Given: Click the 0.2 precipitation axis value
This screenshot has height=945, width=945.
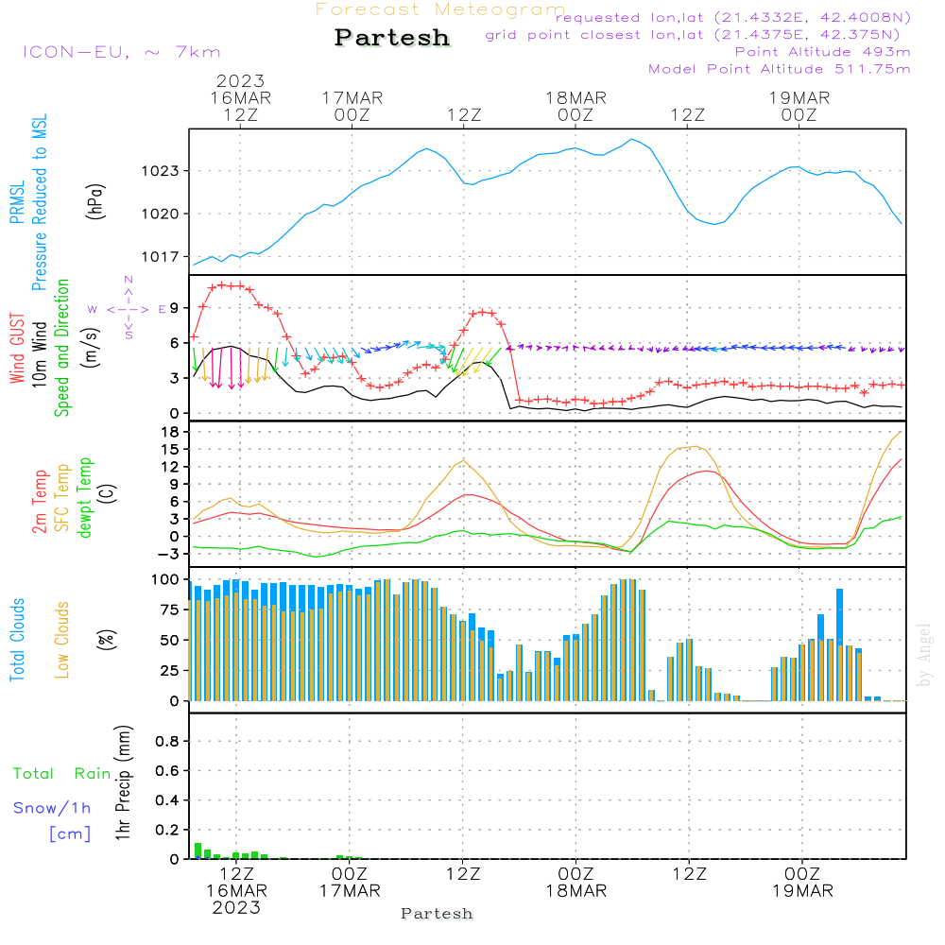Looking at the screenshot, I should (x=167, y=830).
